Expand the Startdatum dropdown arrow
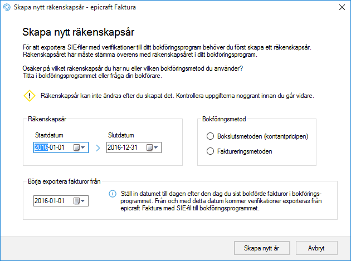 pyautogui.click(x=83, y=147)
